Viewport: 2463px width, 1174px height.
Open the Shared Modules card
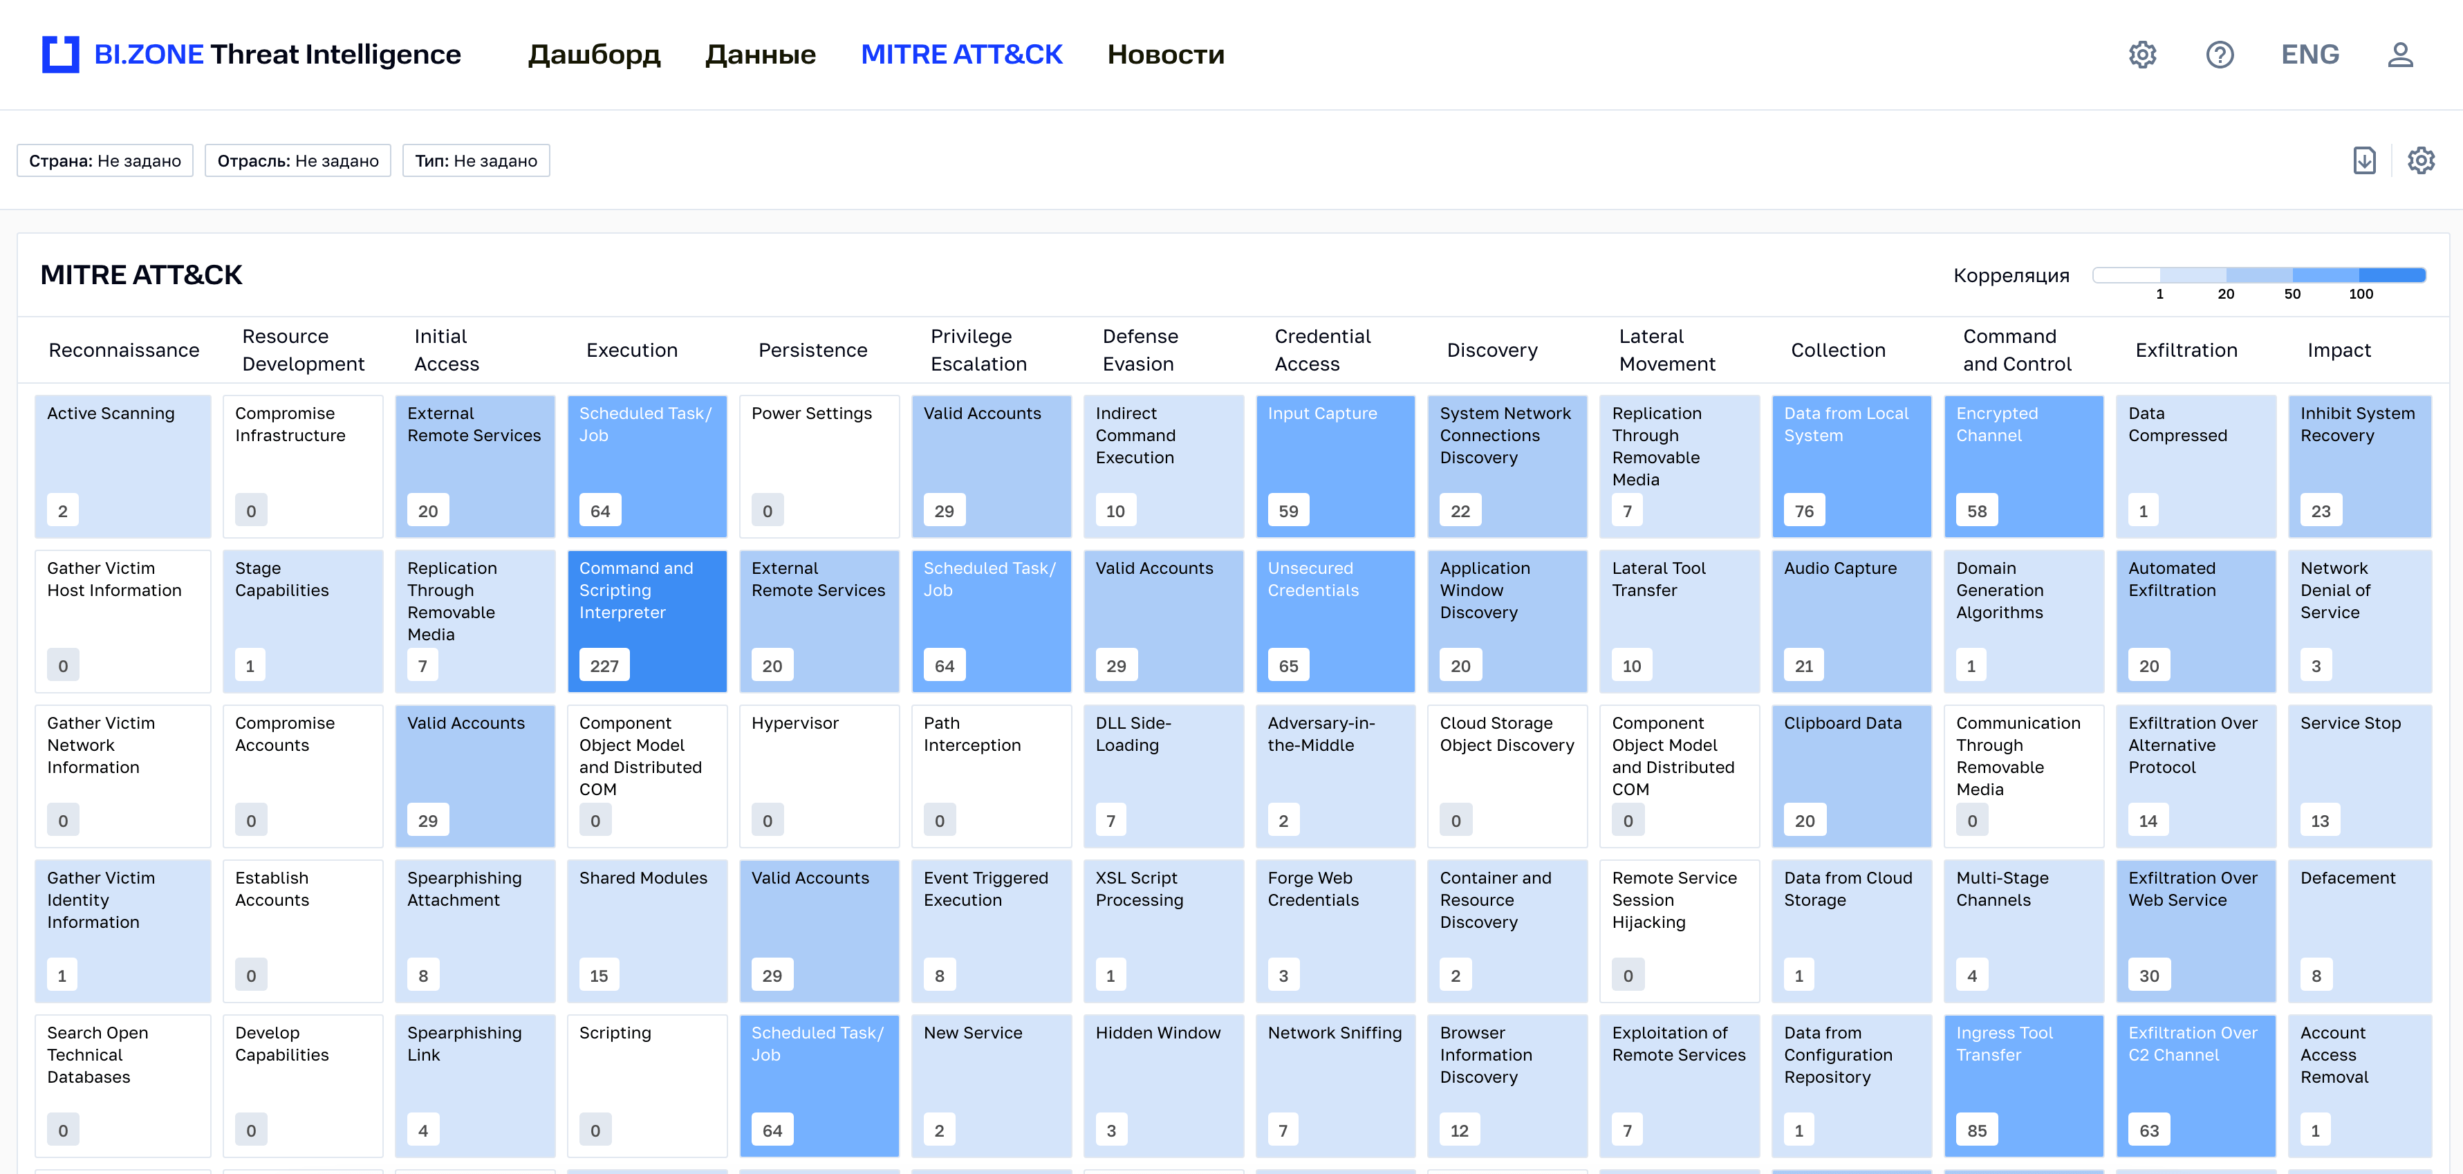point(647,931)
